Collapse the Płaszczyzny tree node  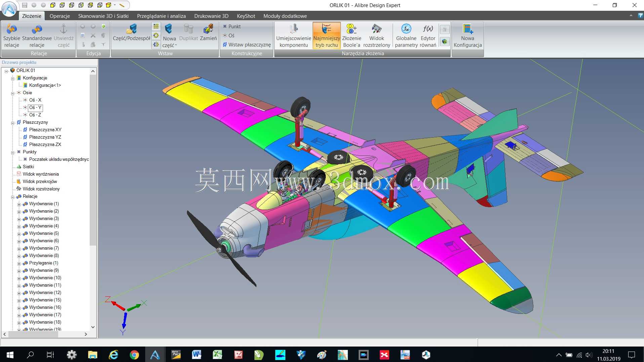(12, 122)
